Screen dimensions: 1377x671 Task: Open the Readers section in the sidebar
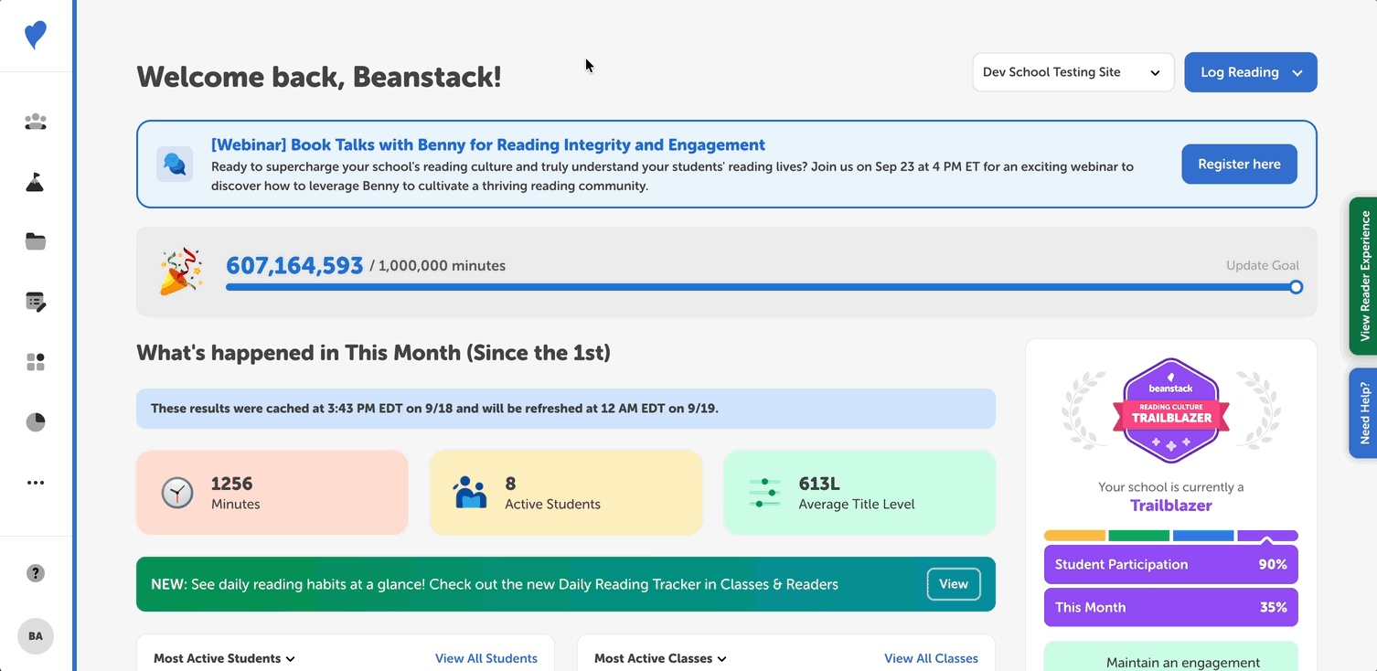[x=35, y=122]
